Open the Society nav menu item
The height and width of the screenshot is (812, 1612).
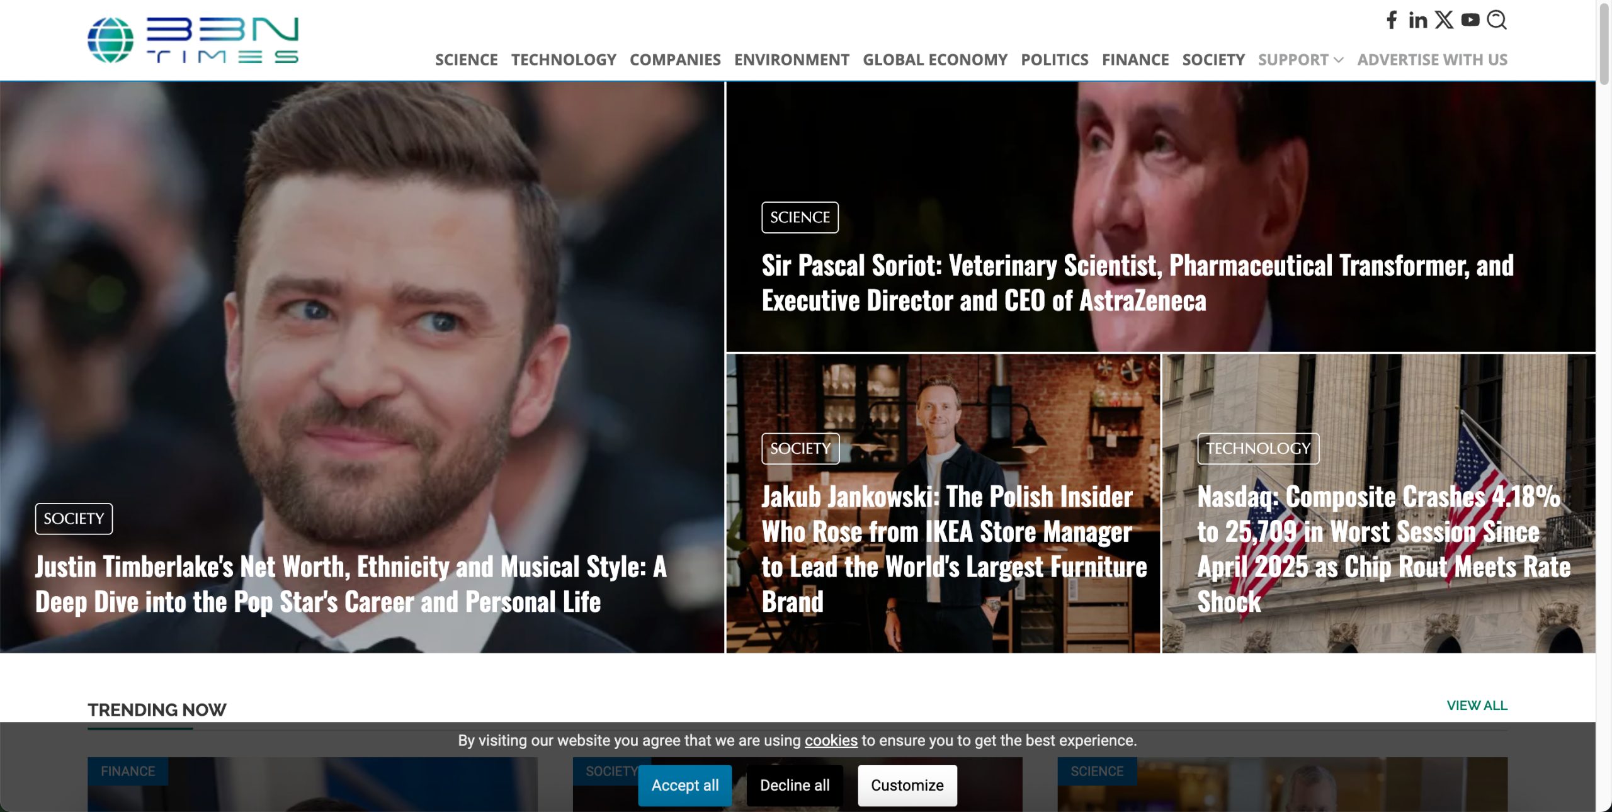[1213, 60]
